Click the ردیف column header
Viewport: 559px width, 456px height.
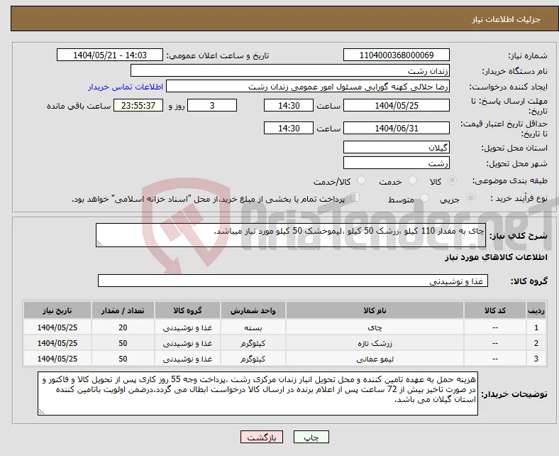536,310
